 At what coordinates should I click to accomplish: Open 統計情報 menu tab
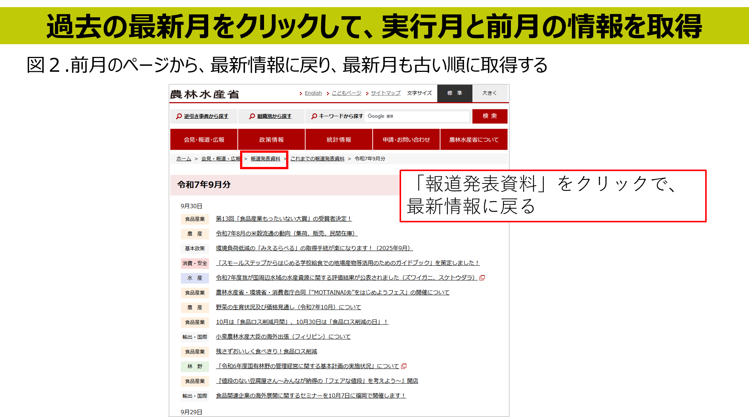pos(339,140)
